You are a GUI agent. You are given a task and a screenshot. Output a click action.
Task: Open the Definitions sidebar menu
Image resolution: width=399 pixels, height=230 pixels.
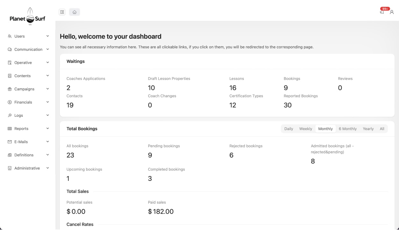(24, 155)
